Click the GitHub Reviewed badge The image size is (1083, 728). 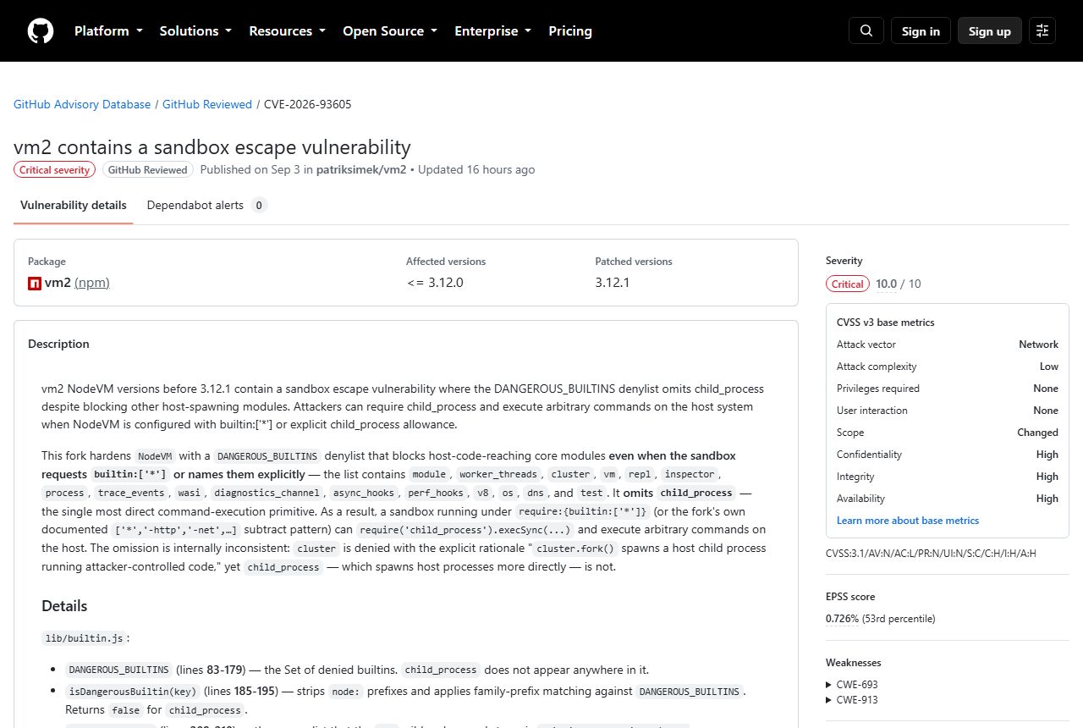click(148, 170)
